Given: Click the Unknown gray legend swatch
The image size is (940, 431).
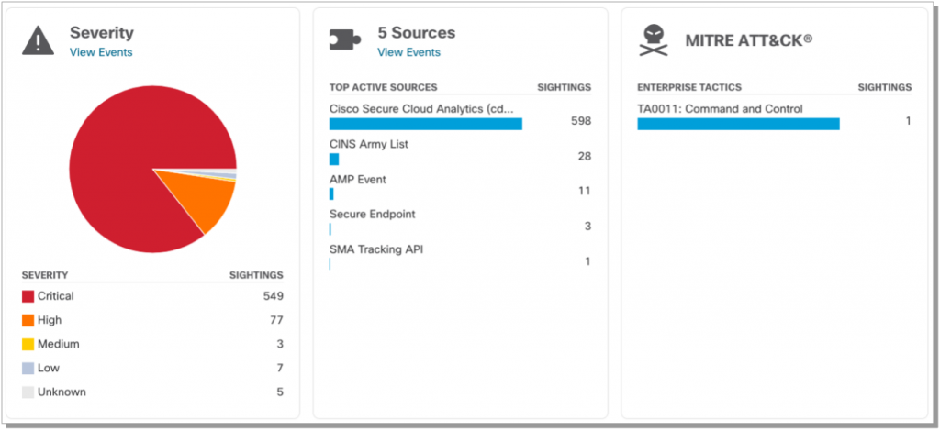Looking at the screenshot, I should point(28,392).
